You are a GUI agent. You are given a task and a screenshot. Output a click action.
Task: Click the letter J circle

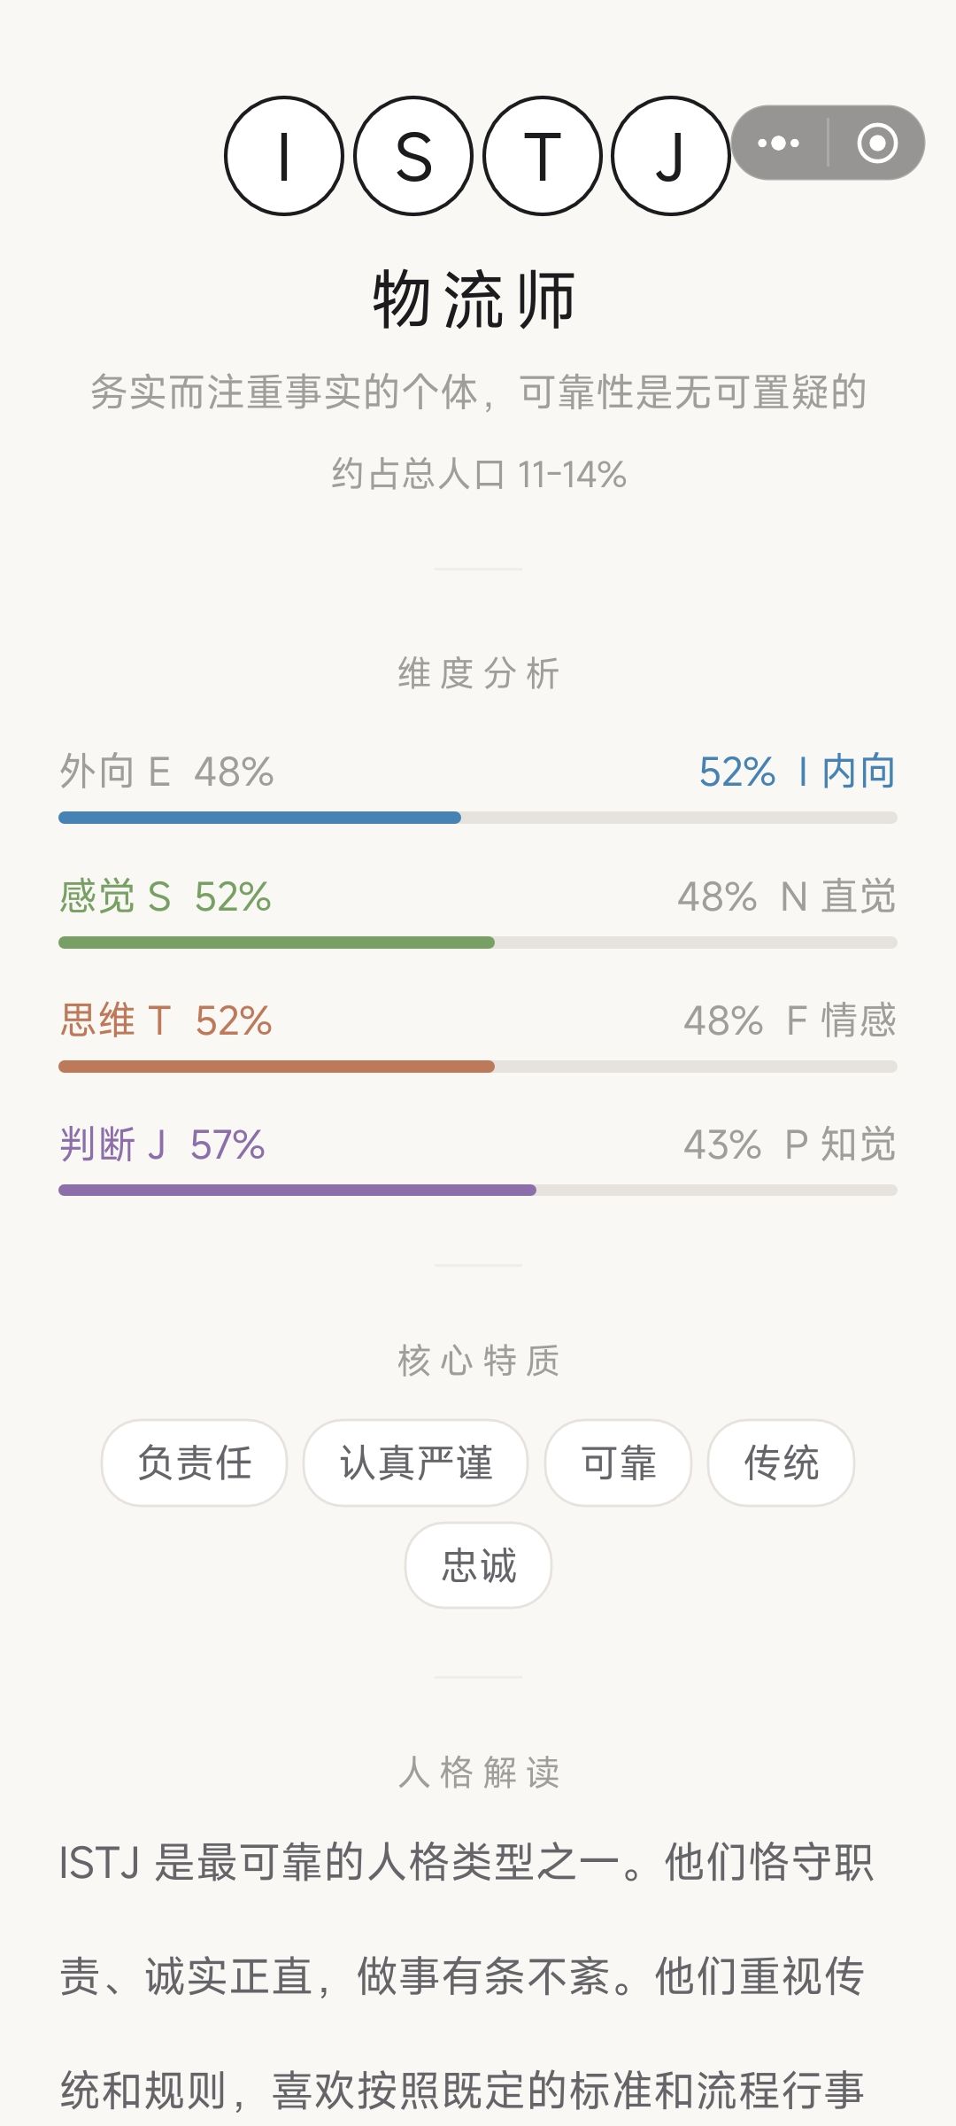[671, 156]
